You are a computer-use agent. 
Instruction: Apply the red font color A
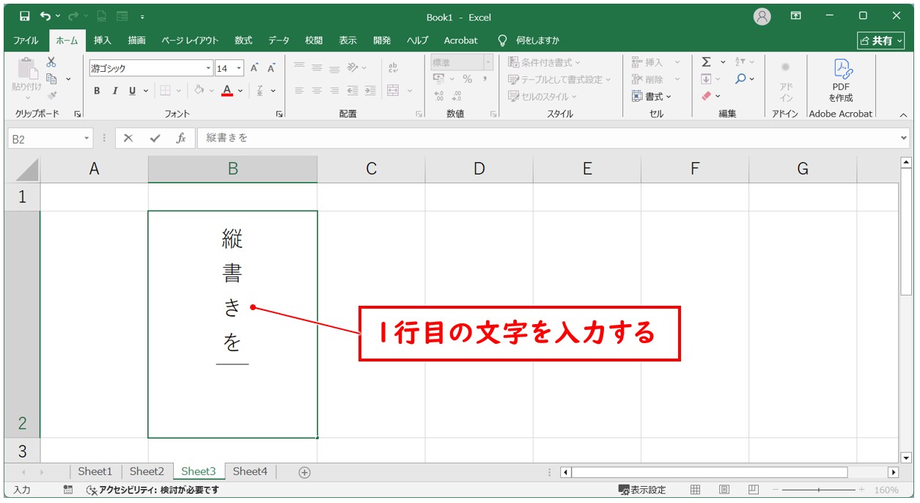(227, 91)
